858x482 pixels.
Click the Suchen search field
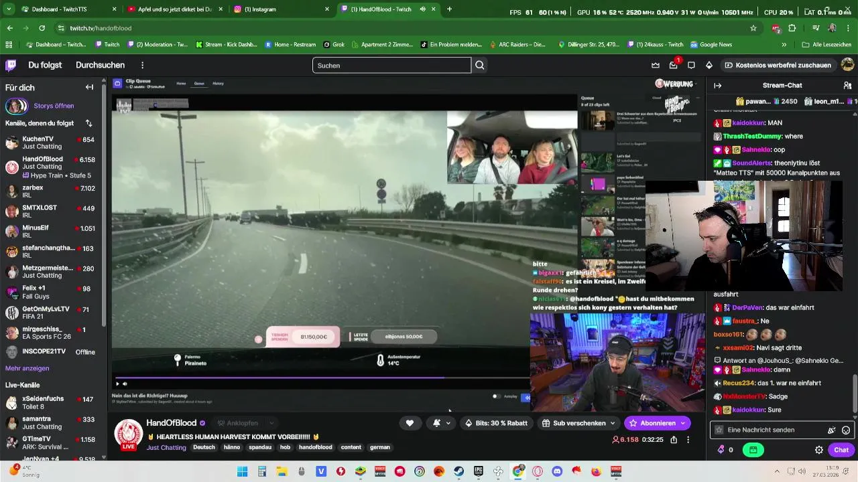tap(391, 65)
